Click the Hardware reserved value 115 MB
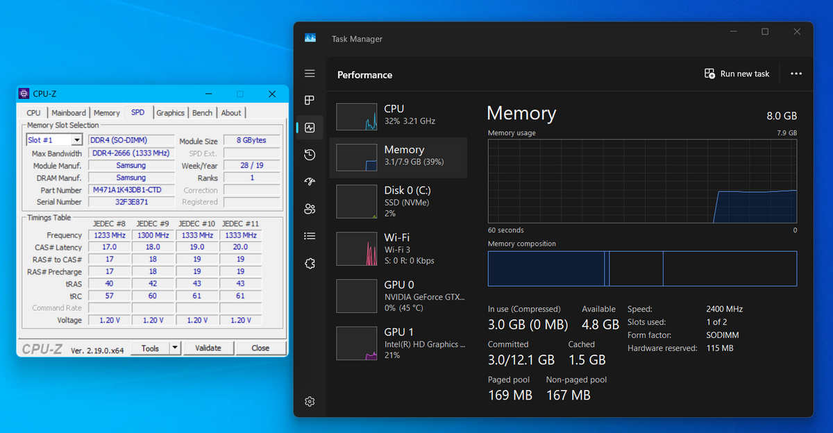 [719, 348]
